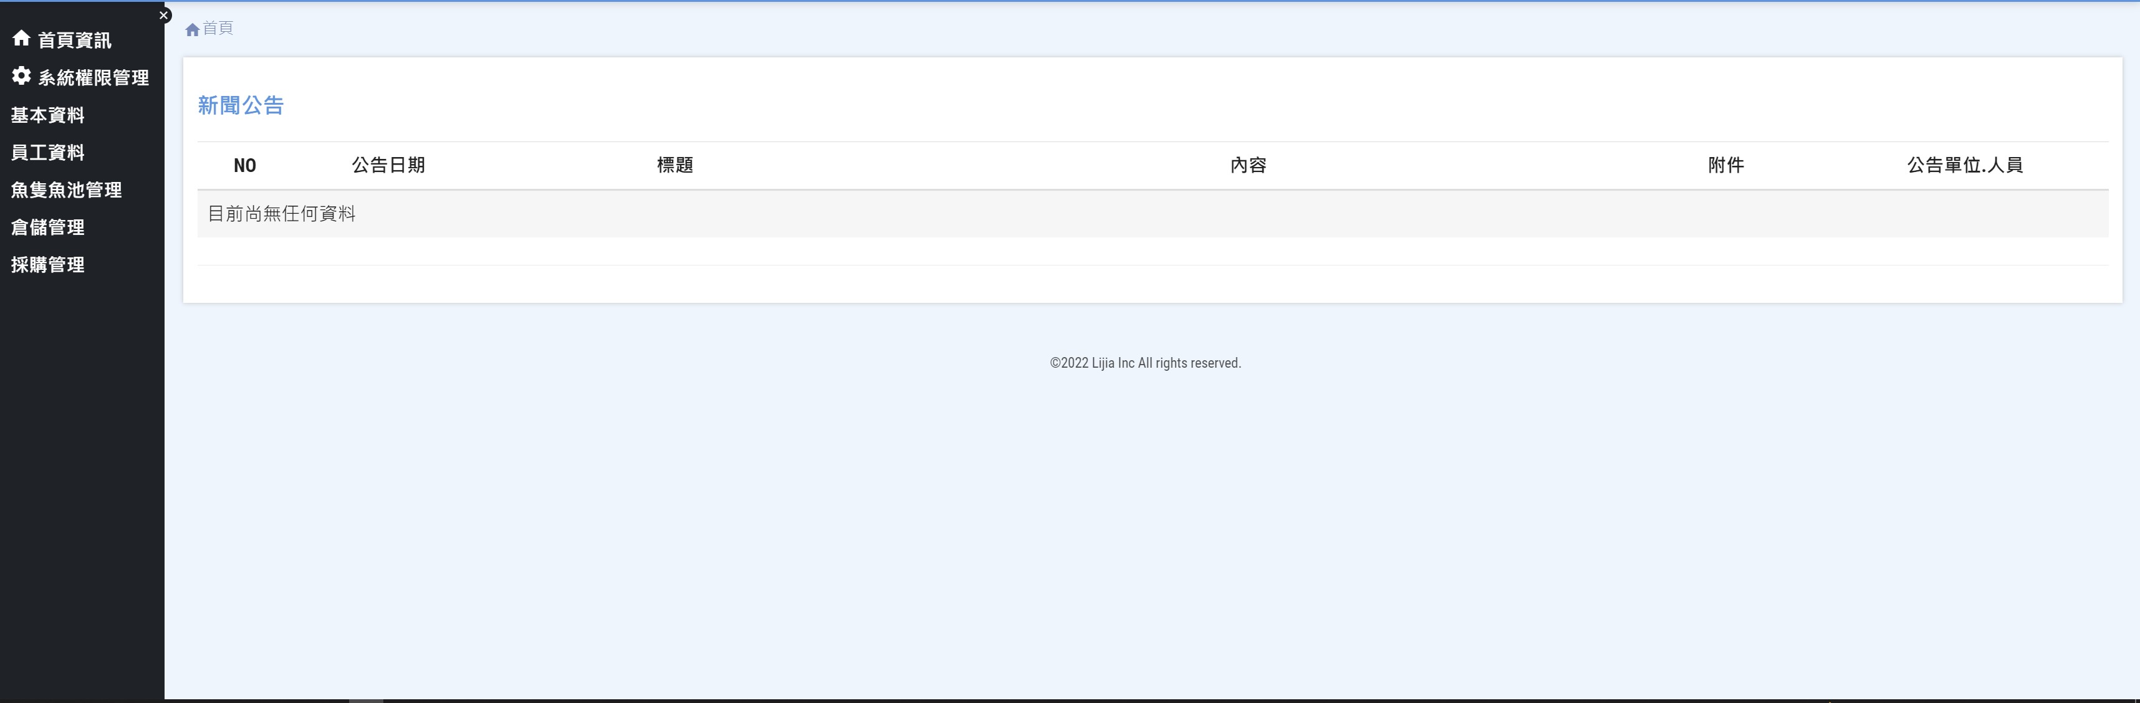Screen dimensions: 2140x703
Task: Open 員工資料 in the sidebar
Action: pos(47,152)
